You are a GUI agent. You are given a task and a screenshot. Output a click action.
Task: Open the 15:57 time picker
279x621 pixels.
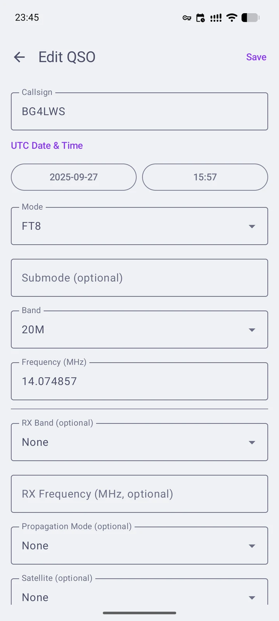(205, 177)
